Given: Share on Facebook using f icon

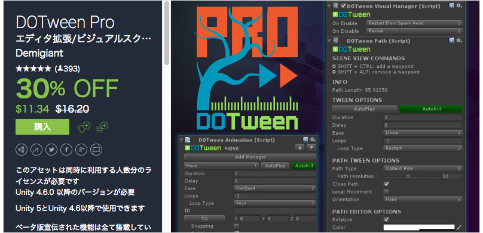Looking at the screenshot, I should point(66,150).
